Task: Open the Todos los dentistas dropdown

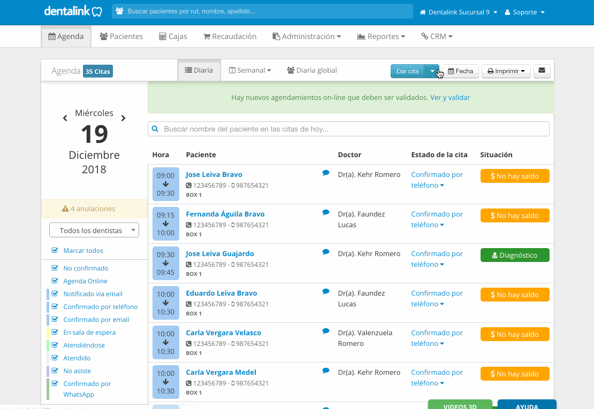Action: pyautogui.click(x=94, y=230)
